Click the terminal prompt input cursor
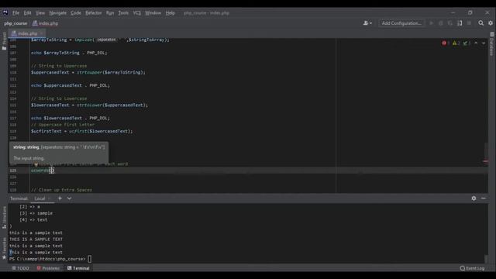The height and width of the screenshot is (279, 496). tap(90, 259)
